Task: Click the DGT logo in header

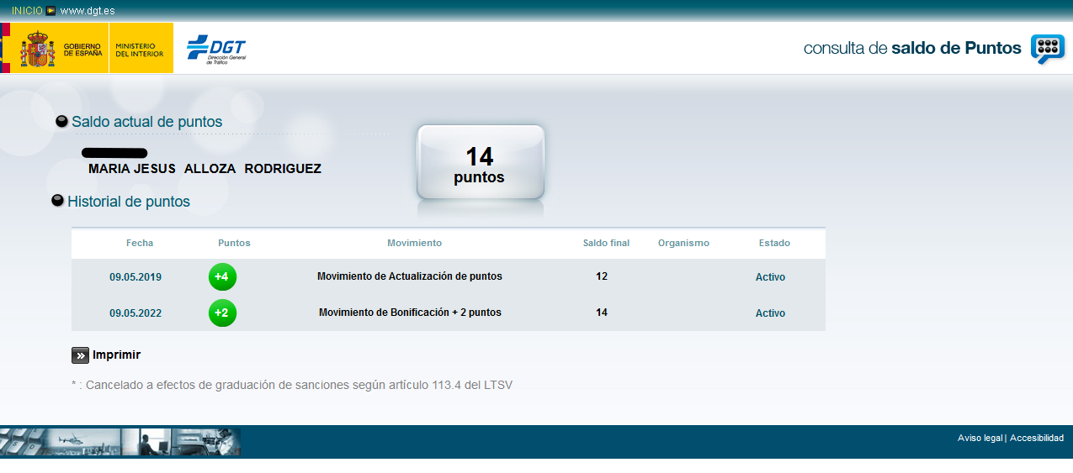Action: [x=216, y=50]
